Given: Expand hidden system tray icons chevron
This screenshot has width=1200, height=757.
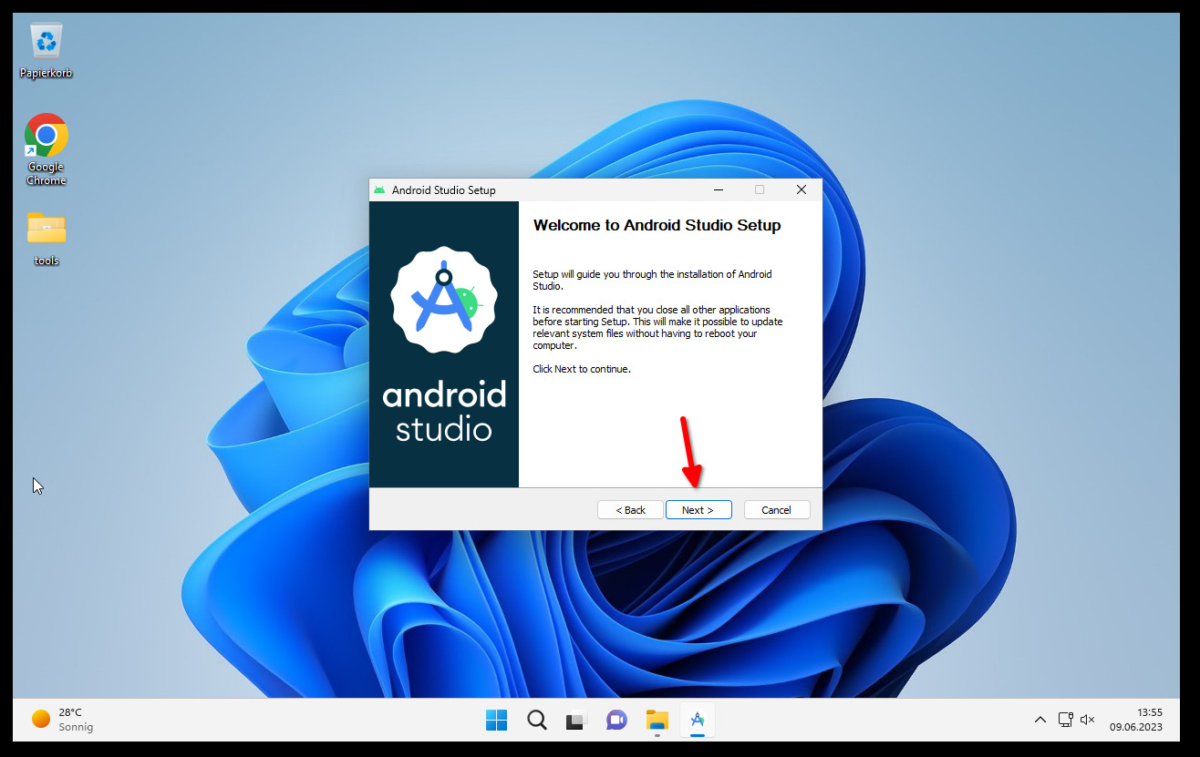Looking at the screenshot, I should pos(1040,720).
